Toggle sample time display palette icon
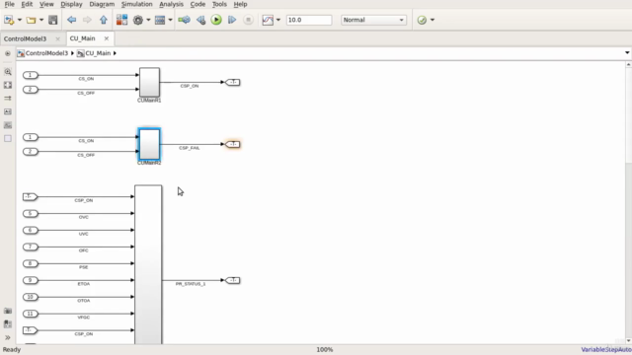632x355 pixels. click(x=8, y=99)
